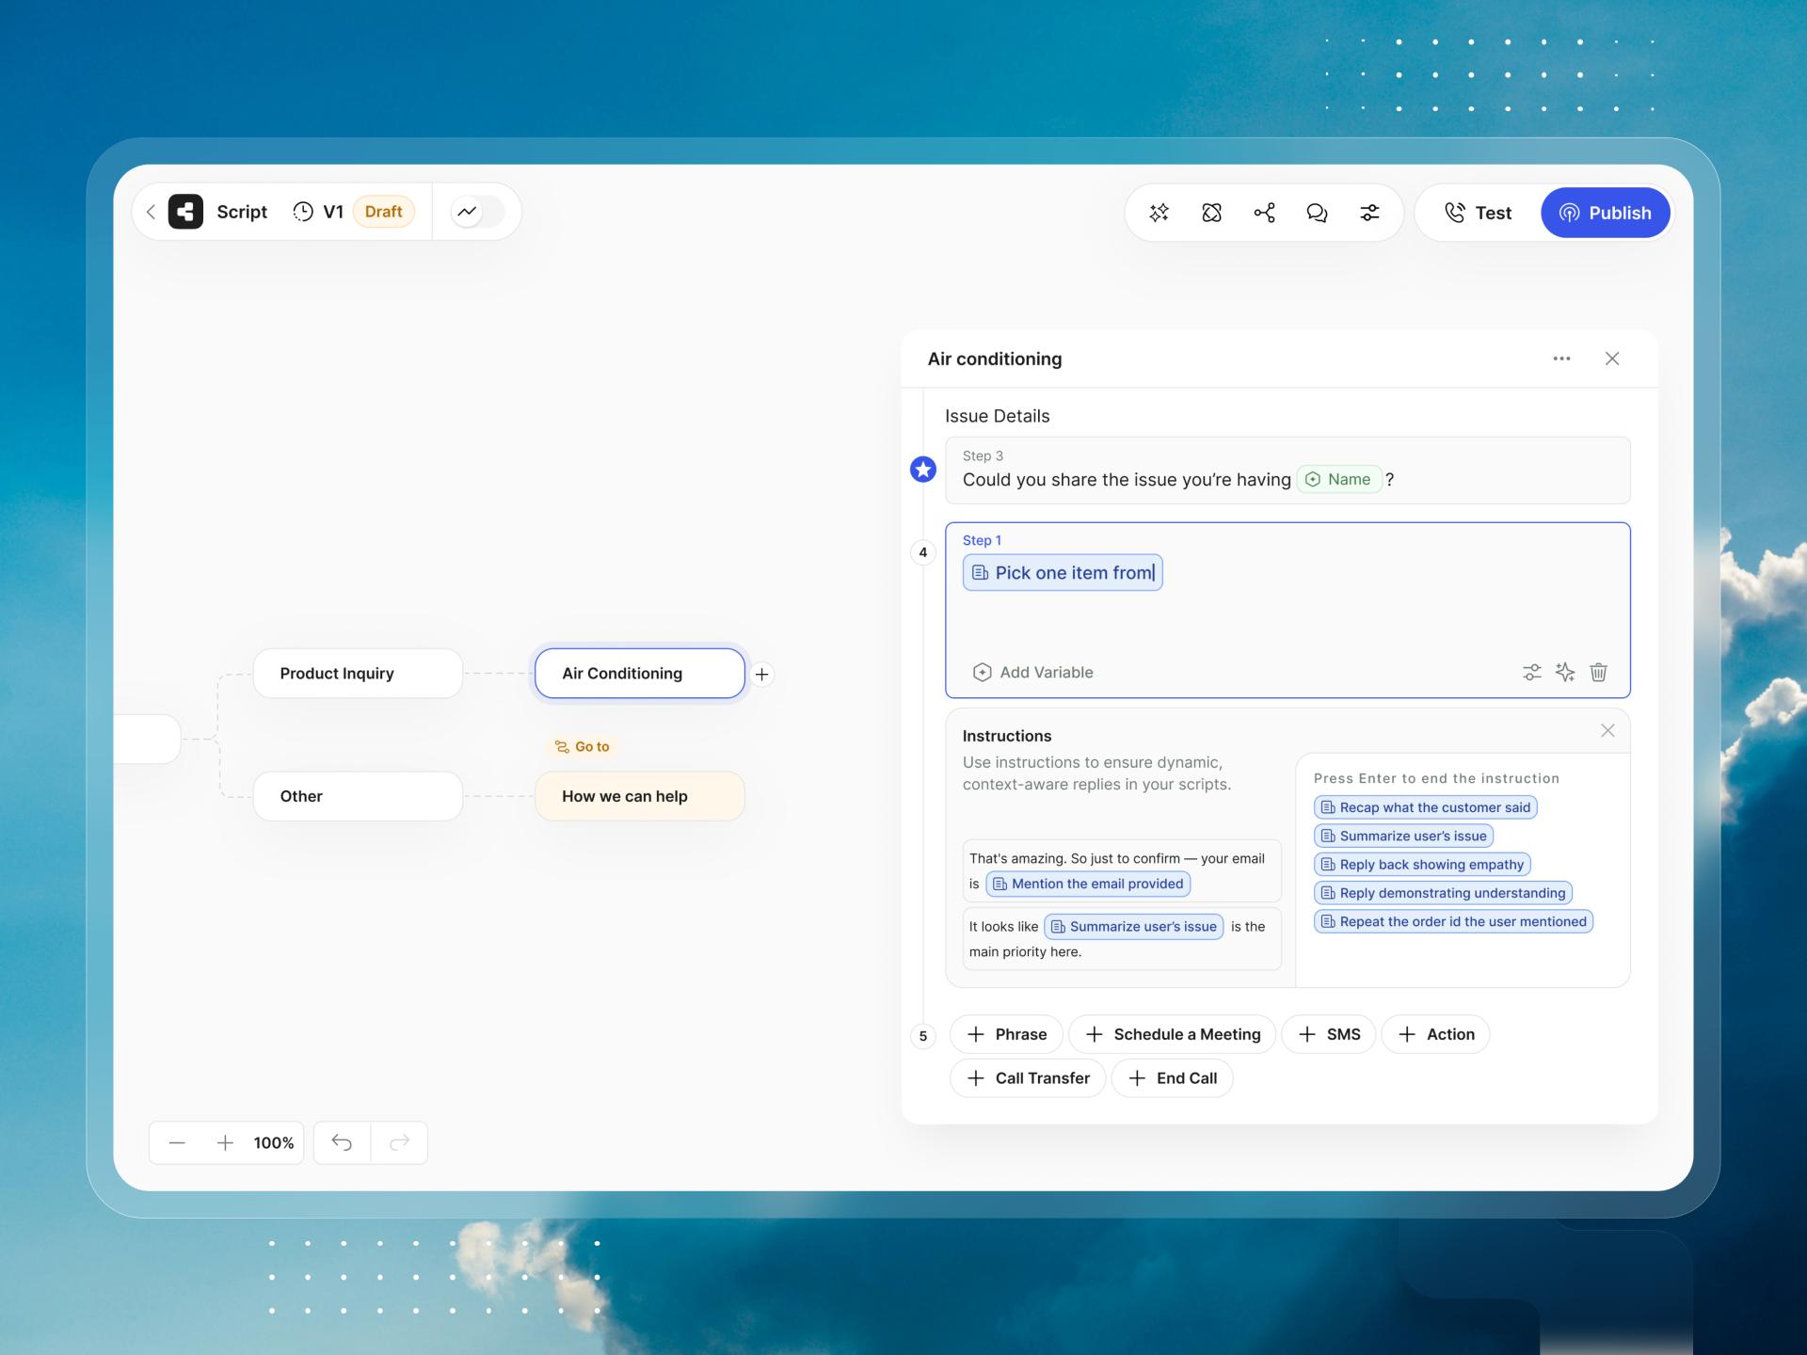Click the sliders settings icon in top toolbar
The height and width of the screenshot is (1355, 1807).
pyautogui.click(x=1369, y=213)
